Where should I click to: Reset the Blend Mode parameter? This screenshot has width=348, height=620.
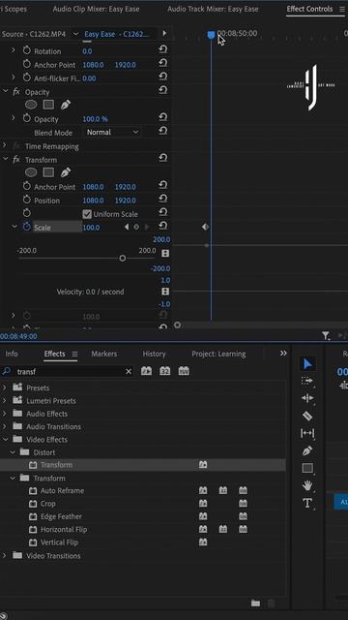click(163, 131)
